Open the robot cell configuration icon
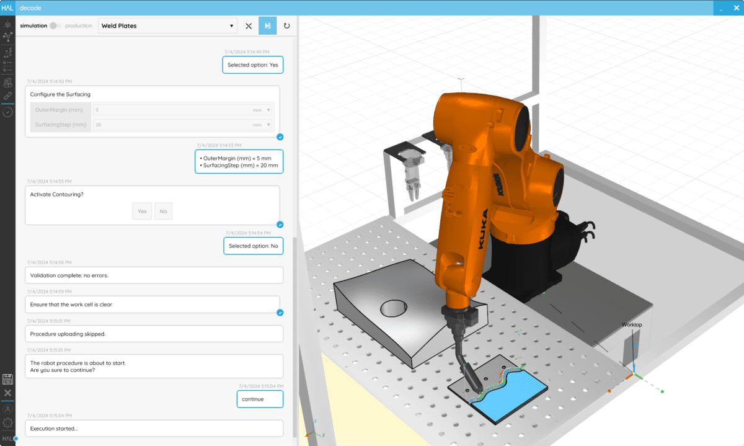Image resolution: width=744 pixels, height=446 pixels. tap(7, 81)
